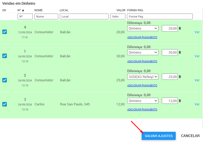Focus the Local filter input field

point(84,16)
